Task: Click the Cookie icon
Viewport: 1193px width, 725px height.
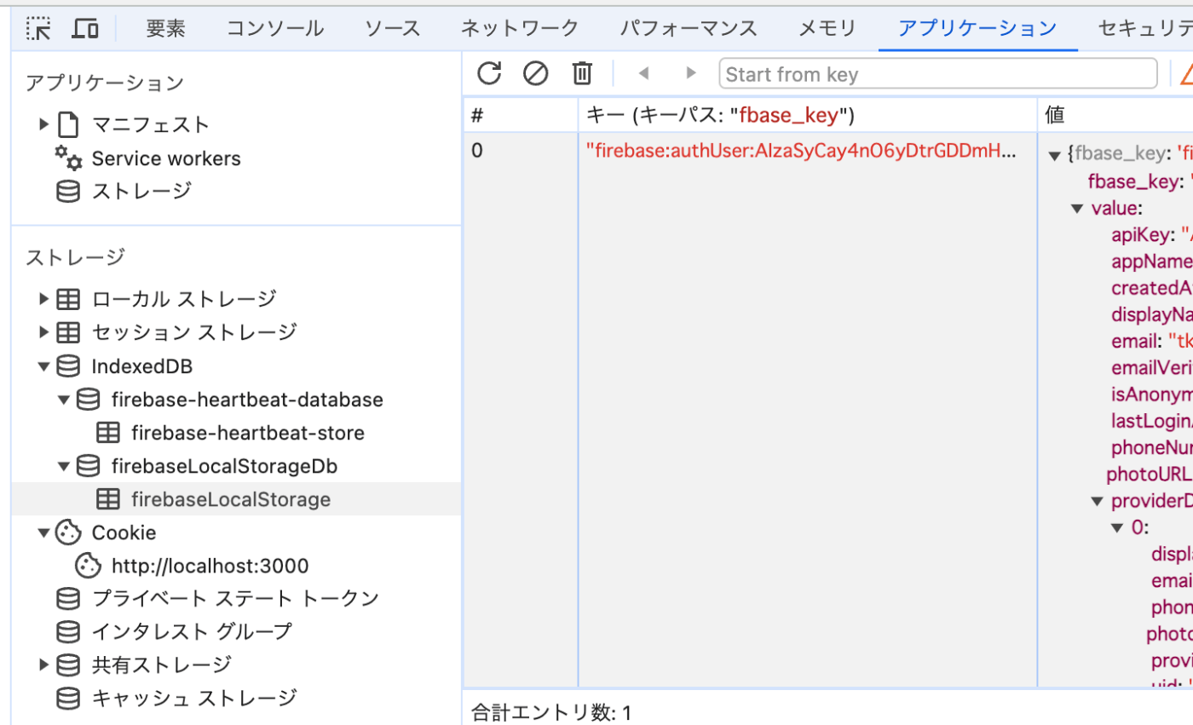Action: [x=68, y=532]
